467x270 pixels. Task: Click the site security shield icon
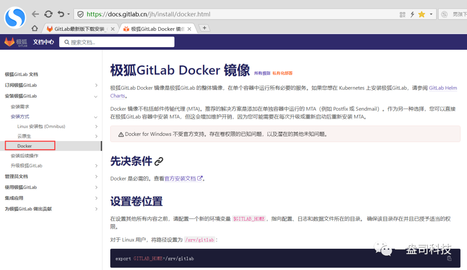[80, 14]
